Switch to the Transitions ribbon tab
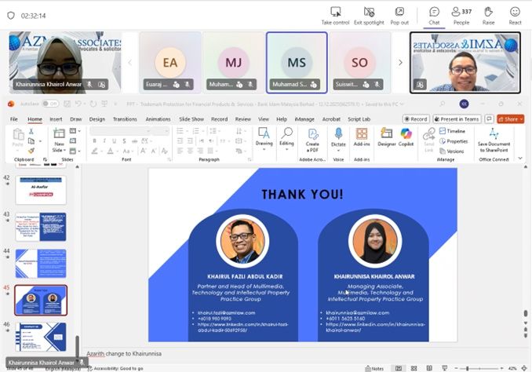 pyautogui.click(x=124, y=119)
